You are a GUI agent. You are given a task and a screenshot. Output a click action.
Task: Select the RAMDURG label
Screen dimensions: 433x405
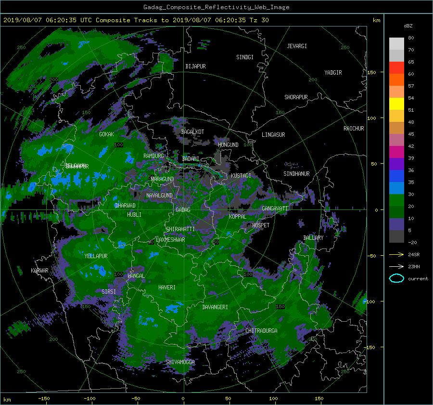point(153,156)
